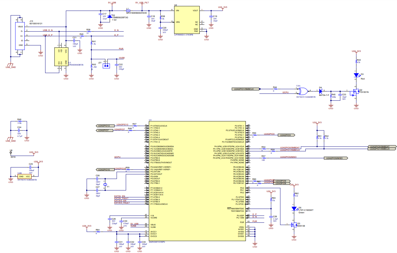Click the MPZ1608S600ATAH0 ferrite bead label
Screen dimensions: 397x253
(x=136, y=12)
